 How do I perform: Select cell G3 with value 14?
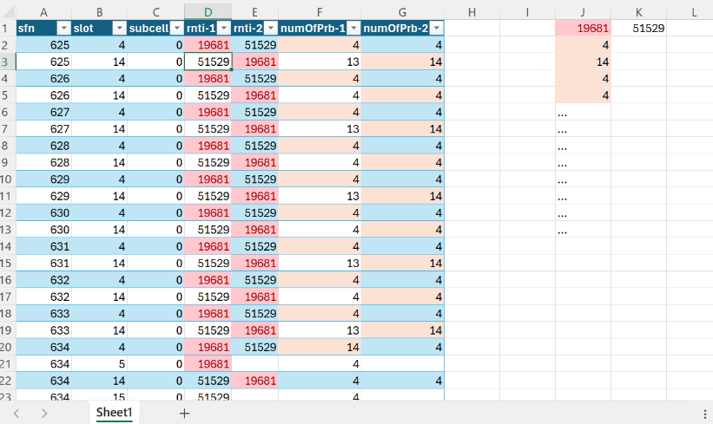pyautogui.click(x=402, y=62)
